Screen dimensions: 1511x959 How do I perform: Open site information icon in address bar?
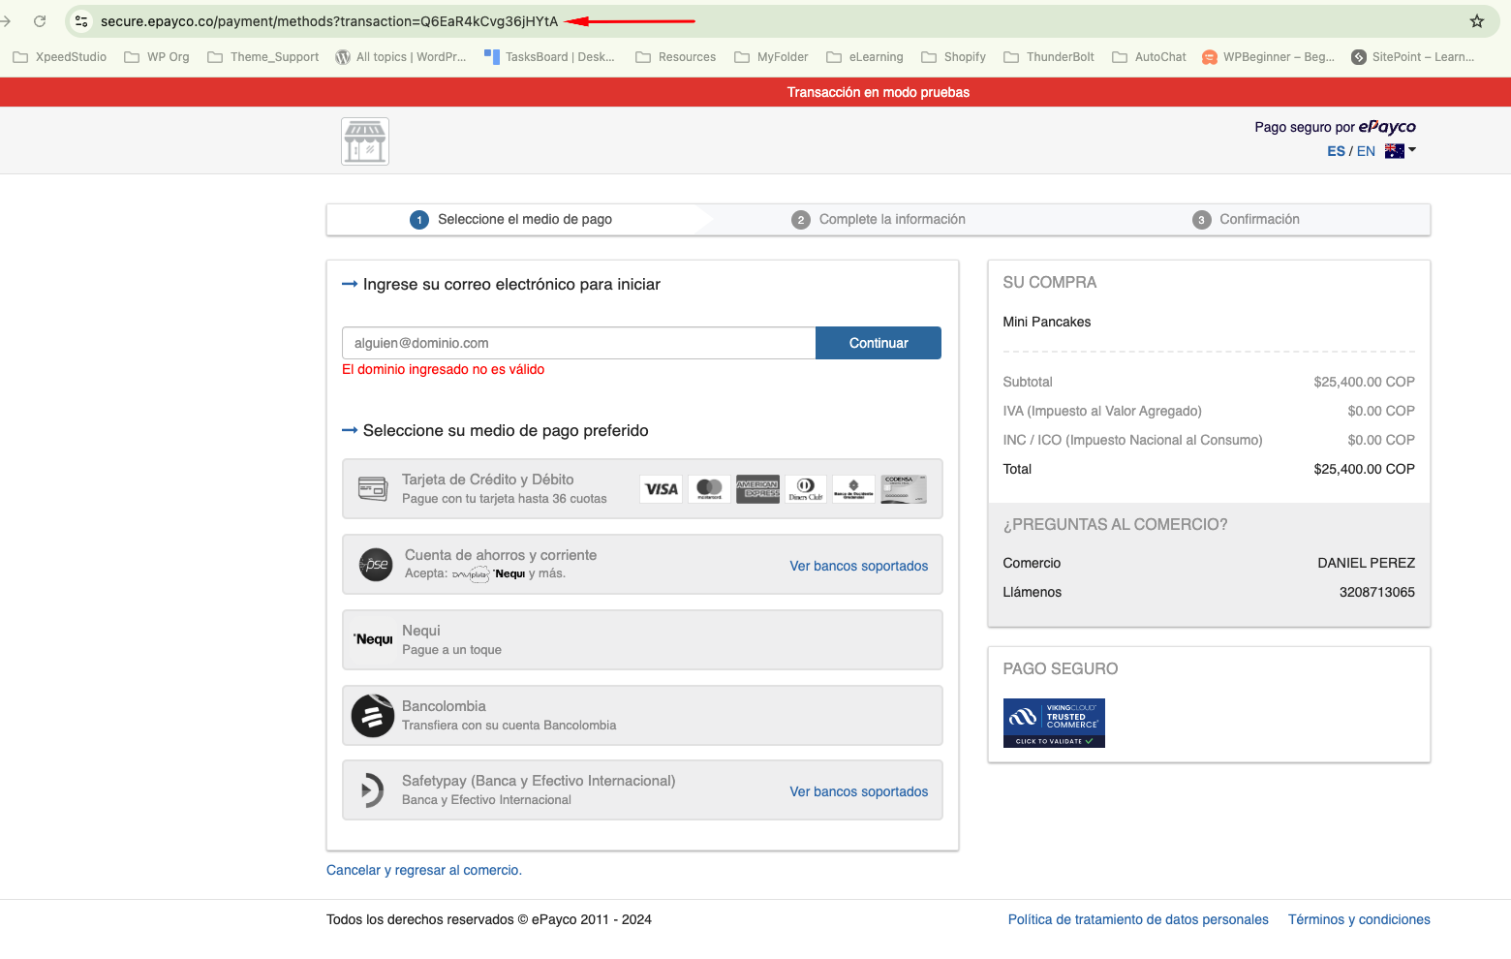point(81,20)
